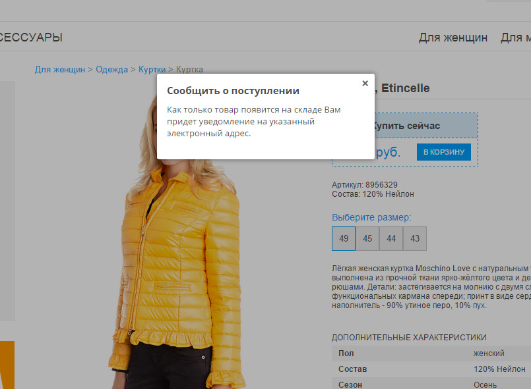Screen dimensions: 531x389
Task: Click the Выберите размер label
Action: [x=371, y=217]
